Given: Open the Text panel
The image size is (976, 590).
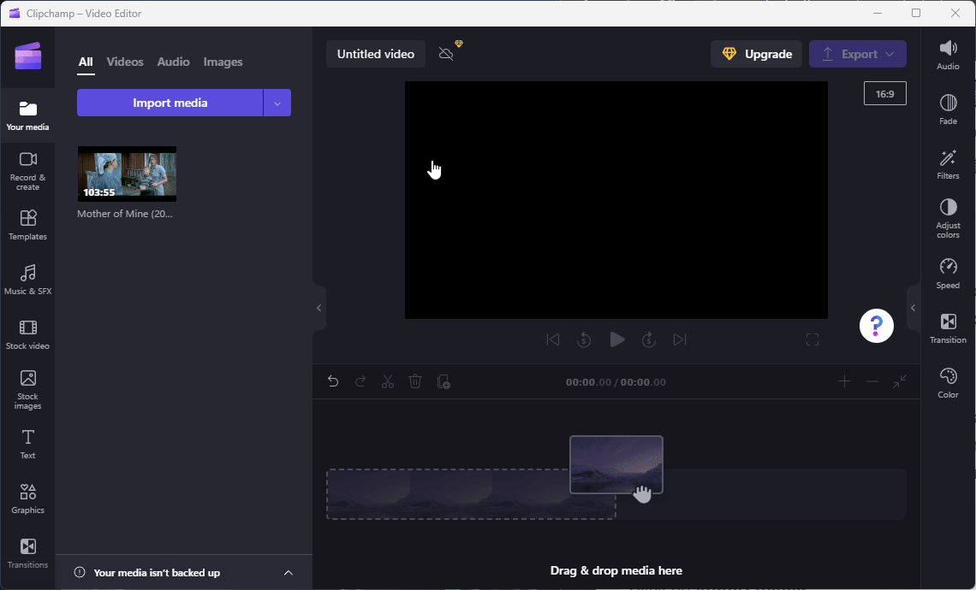Looking at the screenshot, I should [27, 443].
